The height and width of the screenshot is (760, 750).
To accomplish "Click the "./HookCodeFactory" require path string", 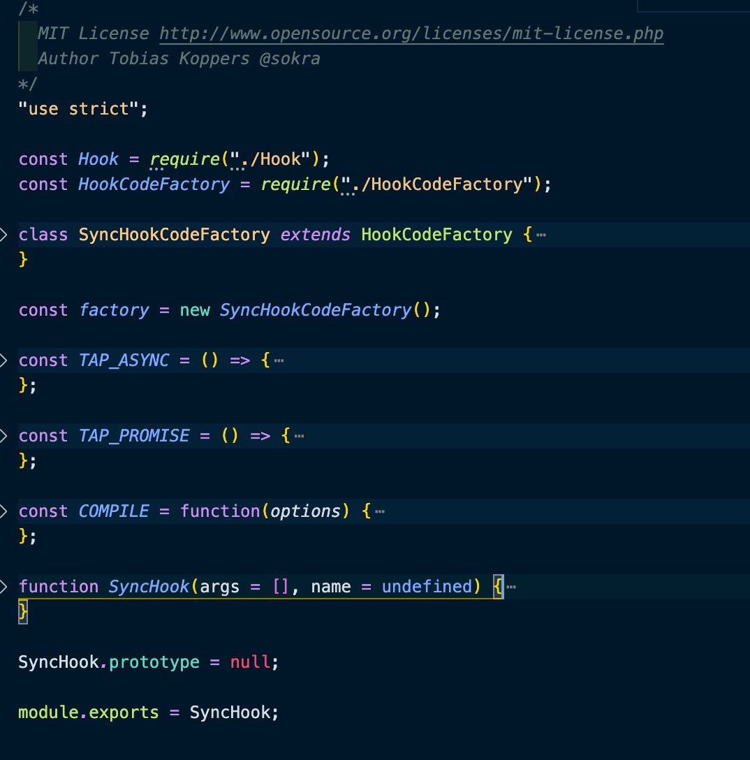I will point(436,184).
